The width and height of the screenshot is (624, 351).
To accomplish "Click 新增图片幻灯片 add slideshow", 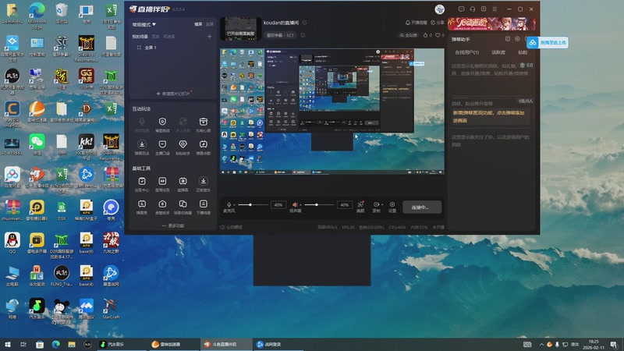I will coord(172,94).
